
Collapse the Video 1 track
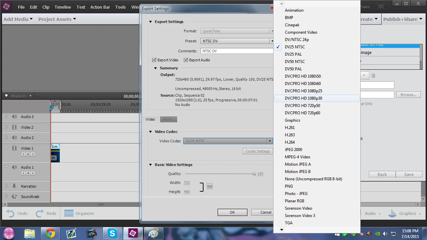point(6,148)
